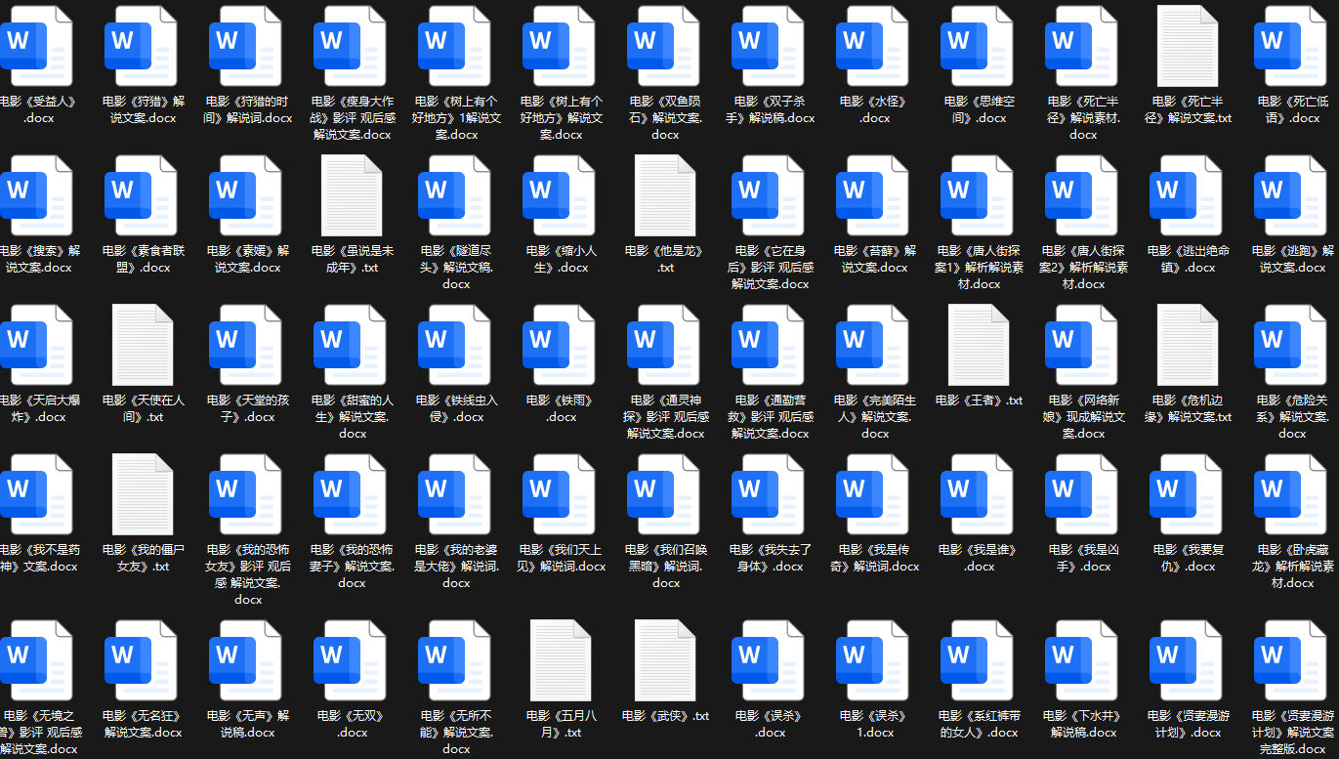This screenshot has height=759, width=1339.
Task: Select the 《铁雨》.docx Word file
Action: click(x=560, y=343)
